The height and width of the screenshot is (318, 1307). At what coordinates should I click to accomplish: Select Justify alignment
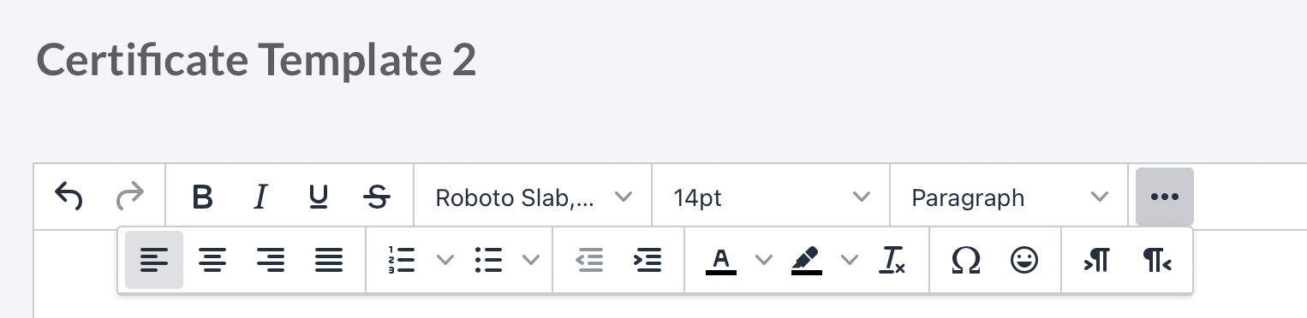(329, 260)
